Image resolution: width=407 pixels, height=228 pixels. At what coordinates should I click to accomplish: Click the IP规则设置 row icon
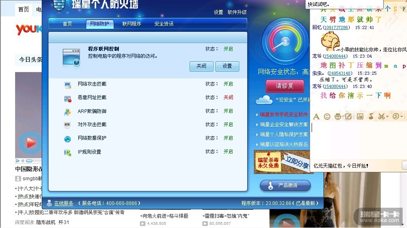(68, 152)
